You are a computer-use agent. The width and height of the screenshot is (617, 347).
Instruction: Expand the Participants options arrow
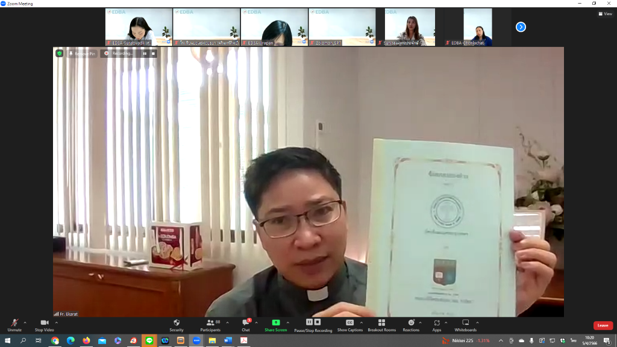[227, 323]
